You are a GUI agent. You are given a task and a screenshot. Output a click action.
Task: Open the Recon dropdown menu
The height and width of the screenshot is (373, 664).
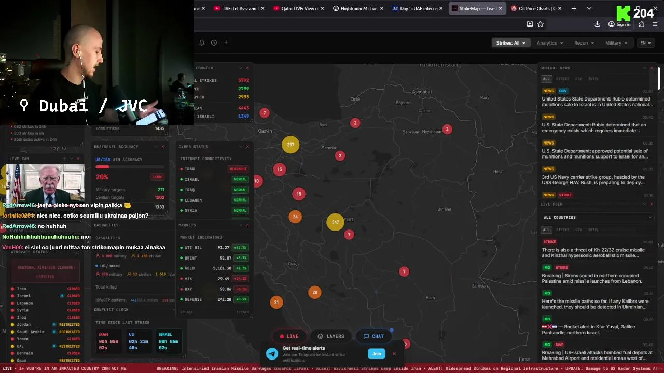tap(584, 43)
